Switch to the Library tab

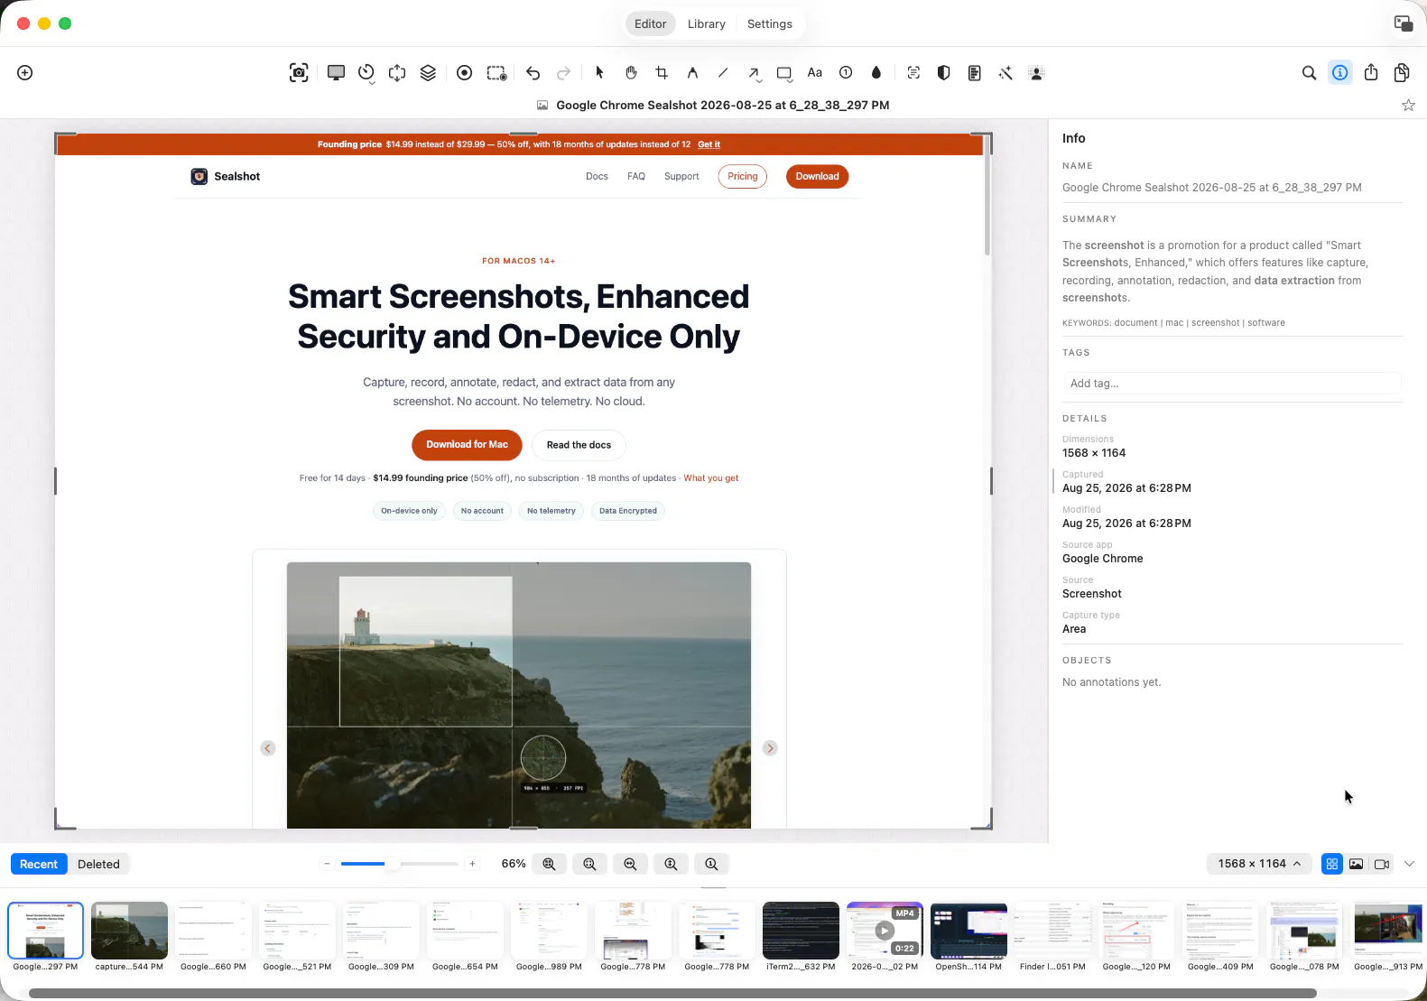(x=706, y=24)
